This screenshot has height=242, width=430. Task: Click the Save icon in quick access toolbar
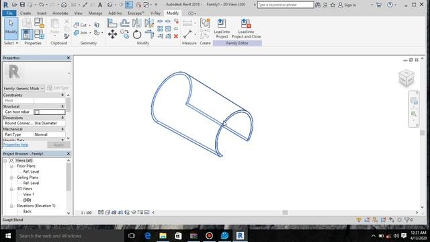(22, 5)
